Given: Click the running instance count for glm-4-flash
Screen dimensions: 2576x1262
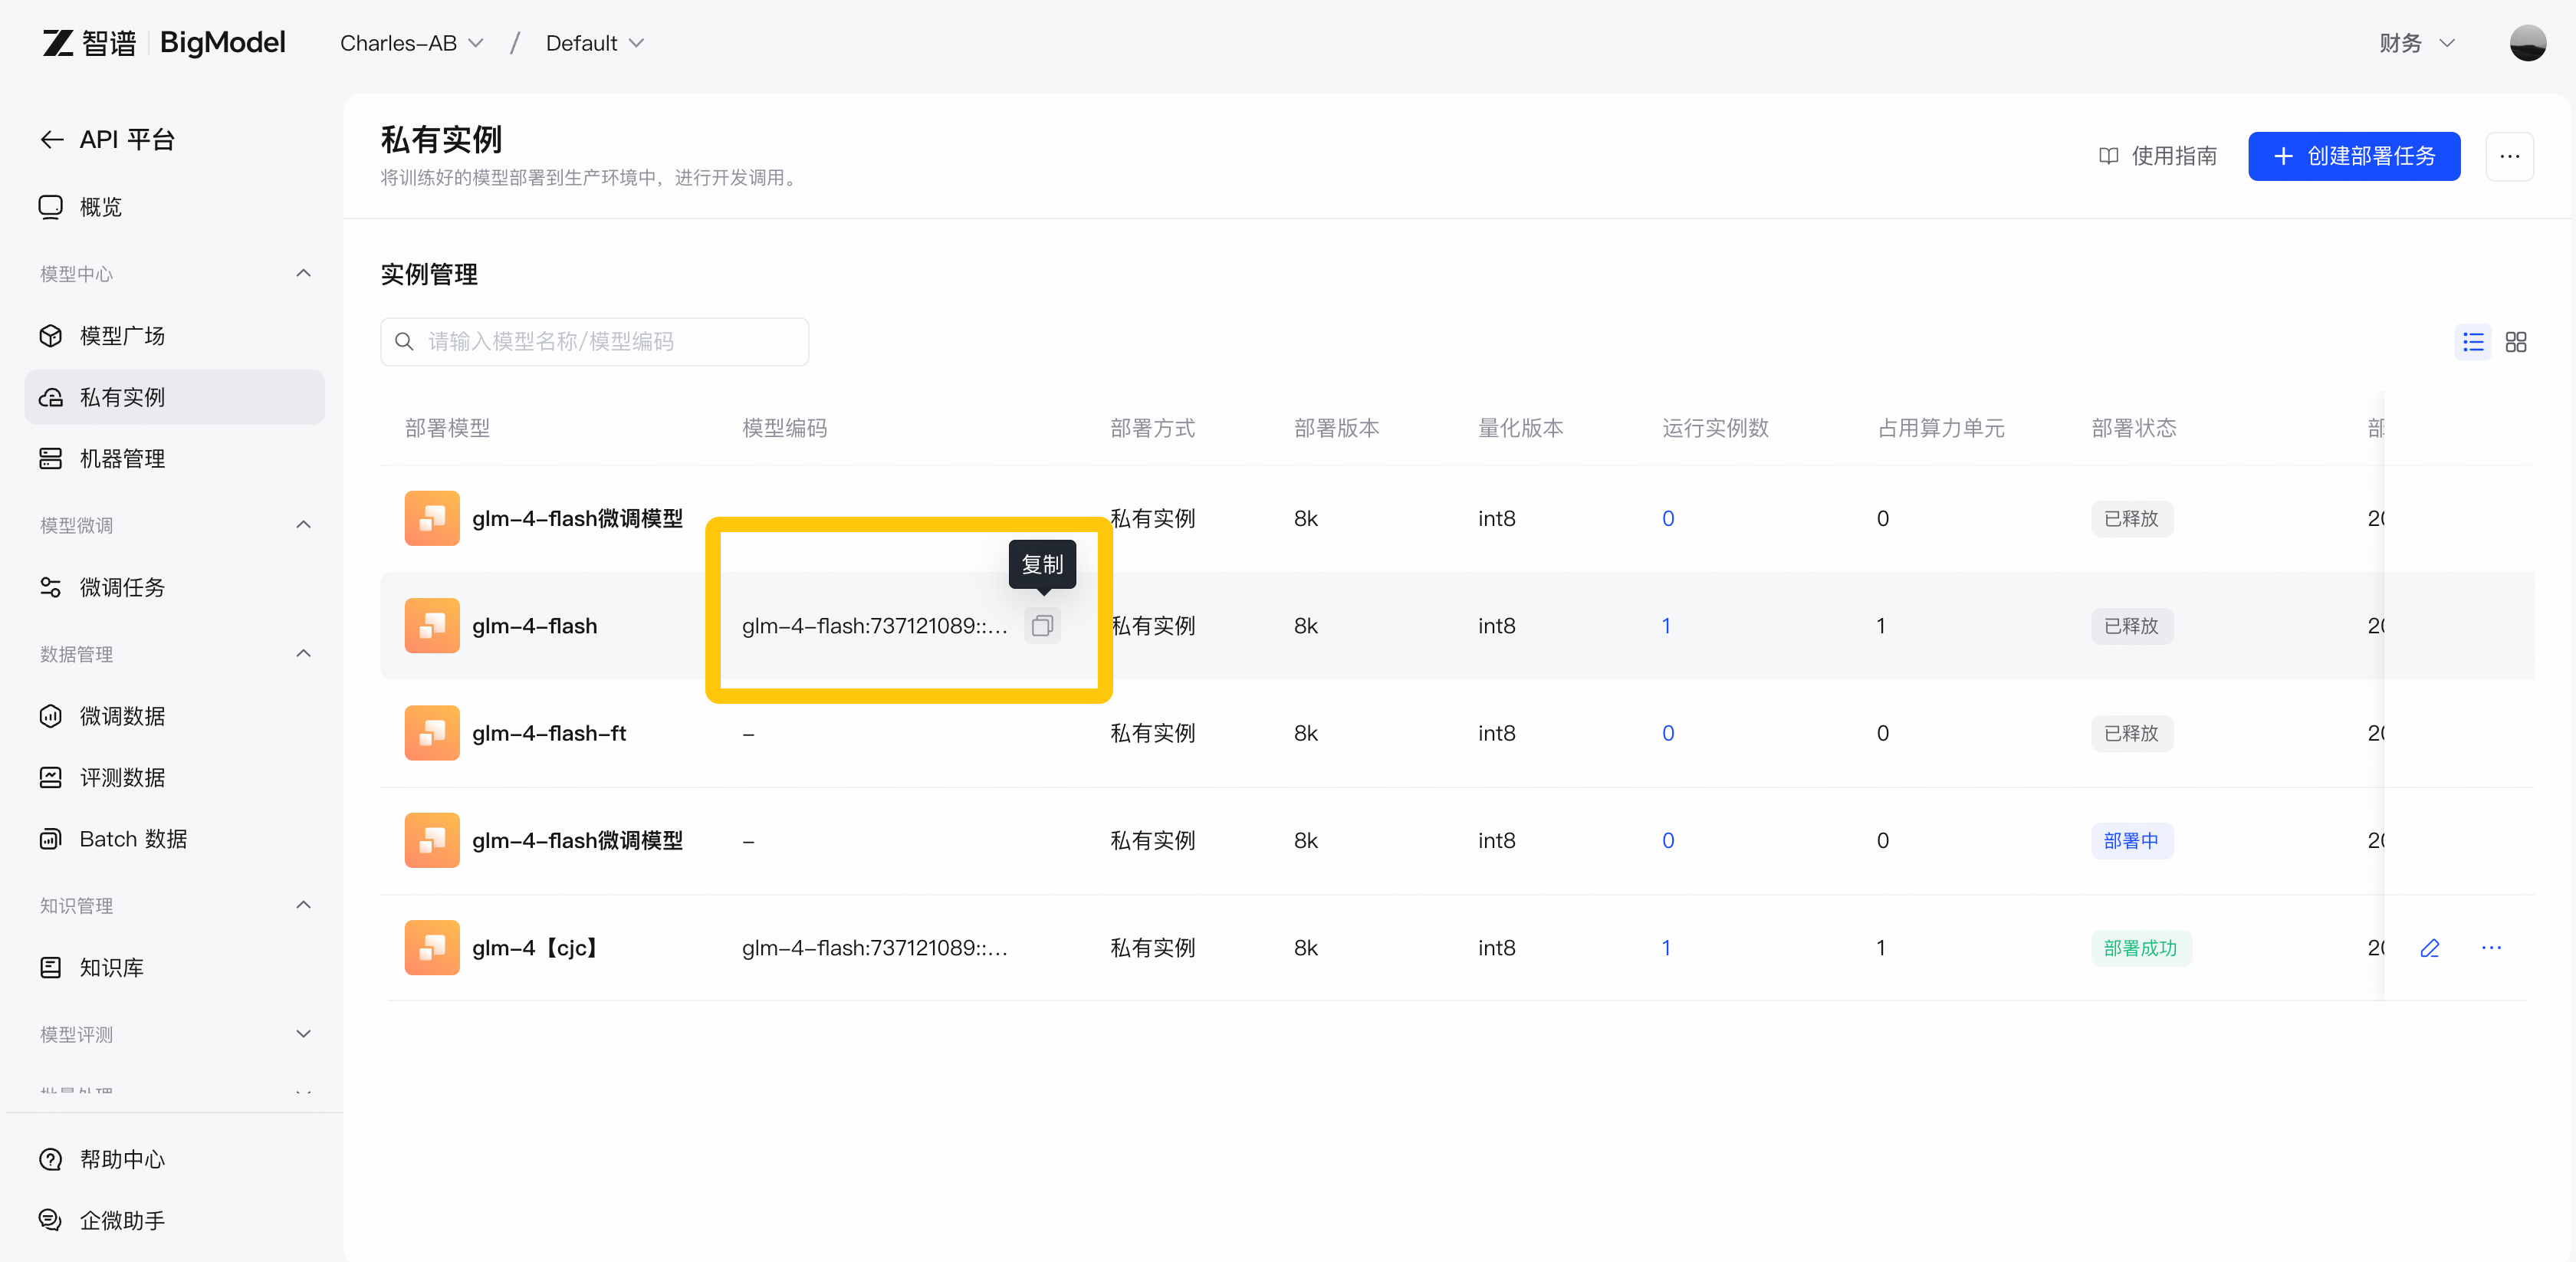Looking at the screenshot, I should click(1666, 626).
